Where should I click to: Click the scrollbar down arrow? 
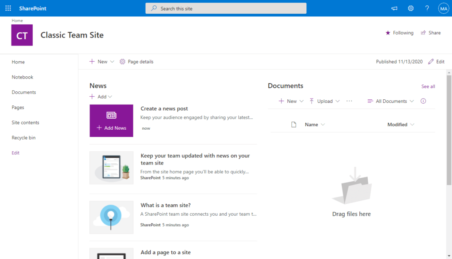click(449, 256)
